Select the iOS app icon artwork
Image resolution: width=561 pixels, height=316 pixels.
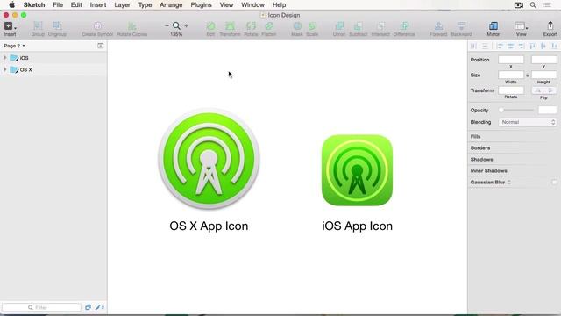tap(357, 170)
